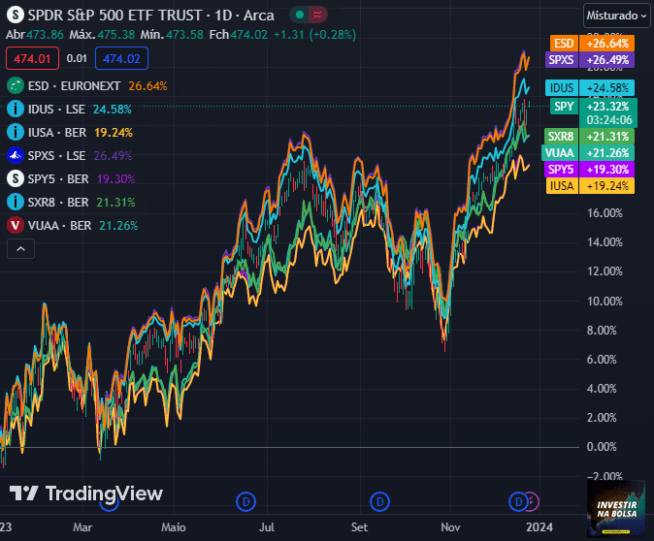The height and width of the screenshot is (541, 654).
Task: Click the VUAA +21.26% scale label
Action: point(588,153)
